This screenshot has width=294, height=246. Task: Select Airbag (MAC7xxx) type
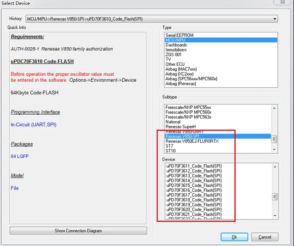220,69
